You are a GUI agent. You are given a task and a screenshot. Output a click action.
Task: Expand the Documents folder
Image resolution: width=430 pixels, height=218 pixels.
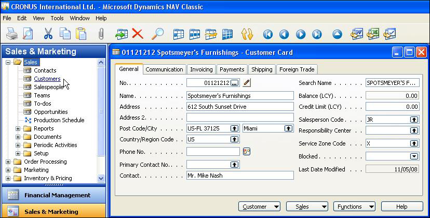point(18,137)
